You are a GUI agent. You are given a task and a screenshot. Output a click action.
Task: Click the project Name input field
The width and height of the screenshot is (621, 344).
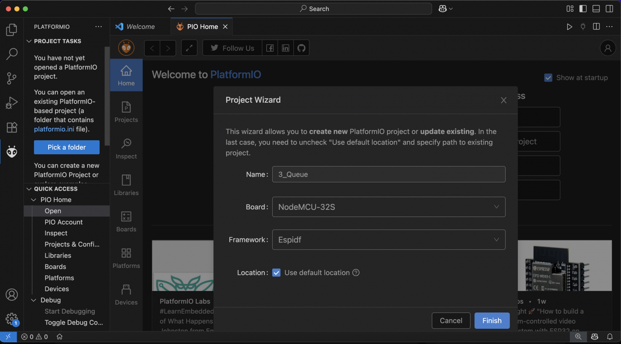pos(389,174)
